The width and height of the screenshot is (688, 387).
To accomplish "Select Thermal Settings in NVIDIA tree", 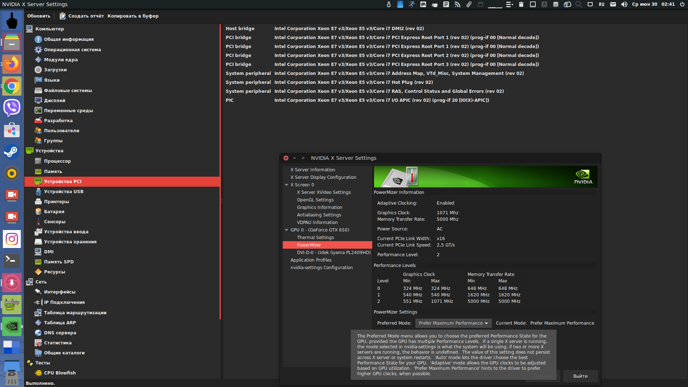I will click(315, 238).
